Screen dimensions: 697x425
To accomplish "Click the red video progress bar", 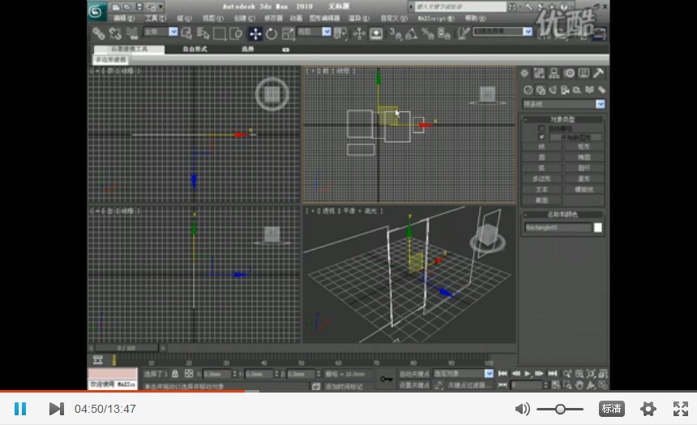I will pos(122,391).
